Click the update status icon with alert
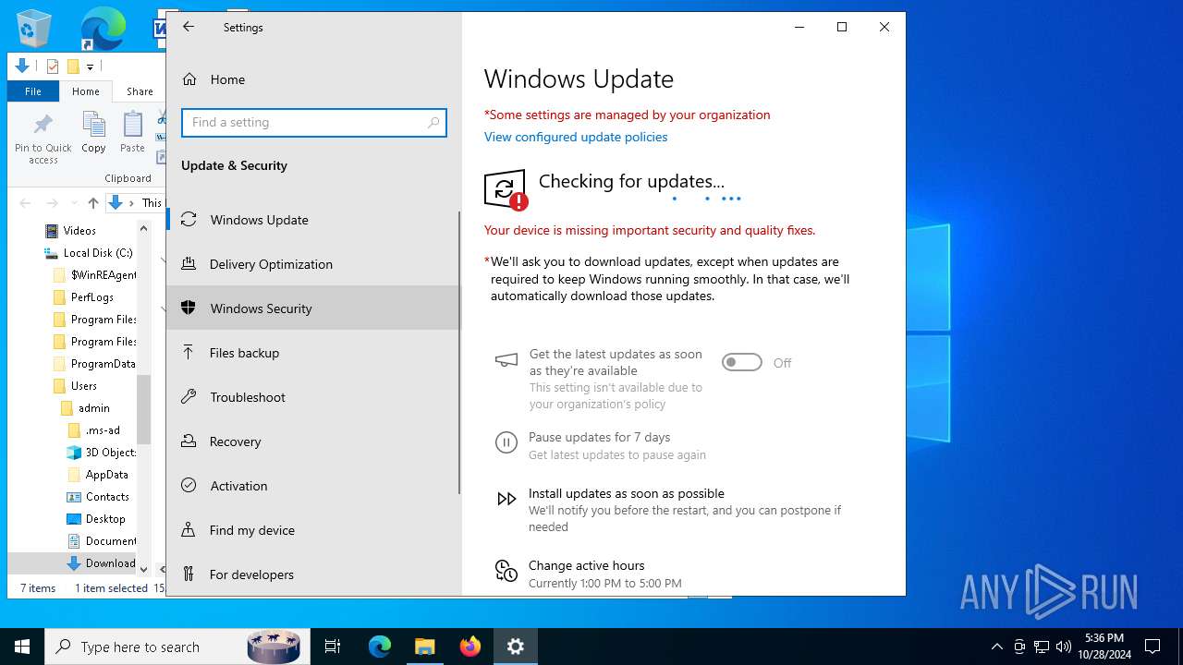Image resolution: width=1183 pixels, height=665 pixels. click(506, 190)
